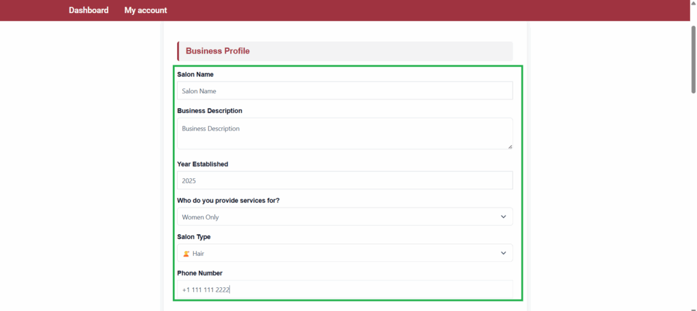Click the Phone Number input field
Screen dimensions: 697x311
pyautogui.click(x=345, y=289)
